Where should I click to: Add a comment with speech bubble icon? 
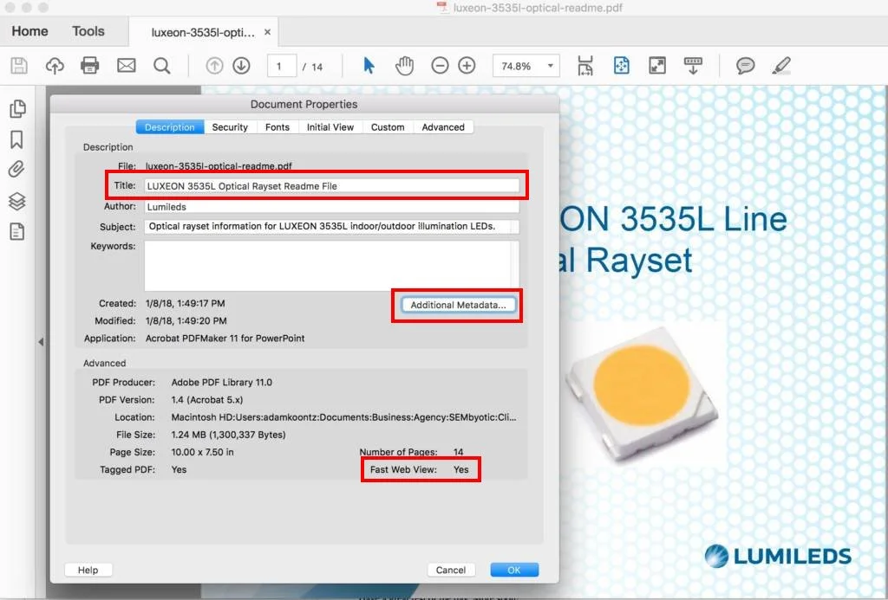pyautogui.click(x=745, y=66)
